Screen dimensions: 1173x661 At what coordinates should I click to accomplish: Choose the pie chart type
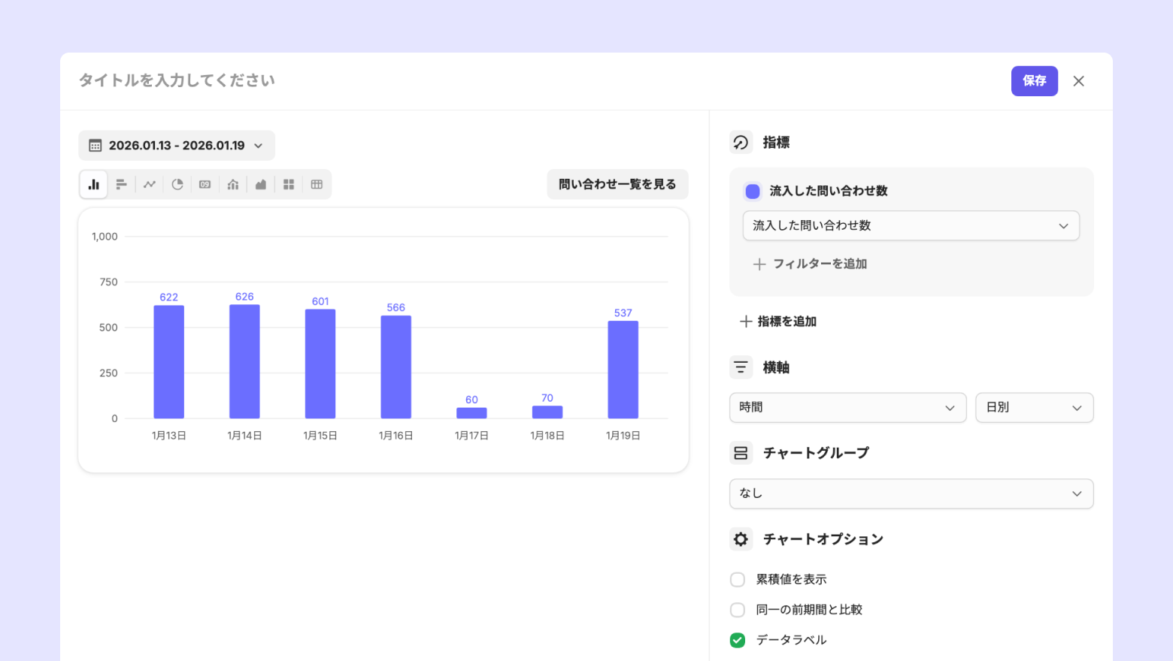click(177, 185)
